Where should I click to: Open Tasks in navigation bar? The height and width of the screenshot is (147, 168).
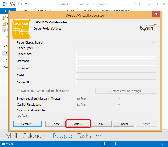pyautogui.click(x=84, y=136)
